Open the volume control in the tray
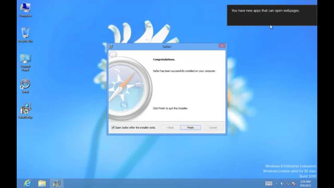 [282, 184]
